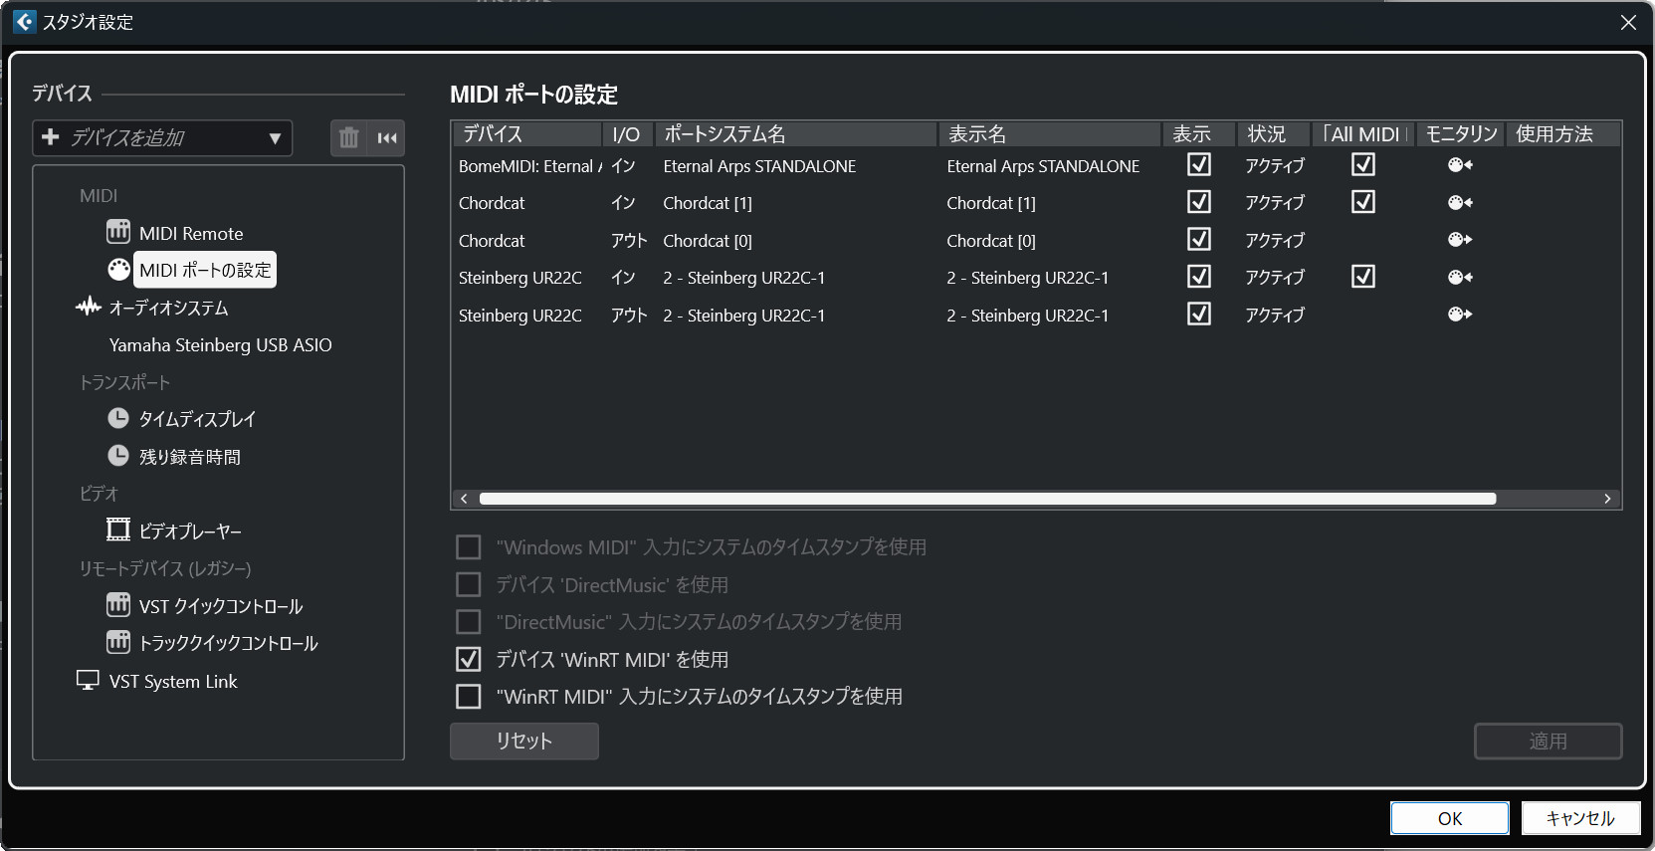The image size is (1655, 851).
Task: Click the VST クイックコントロール icon
Action: (118, 605)
